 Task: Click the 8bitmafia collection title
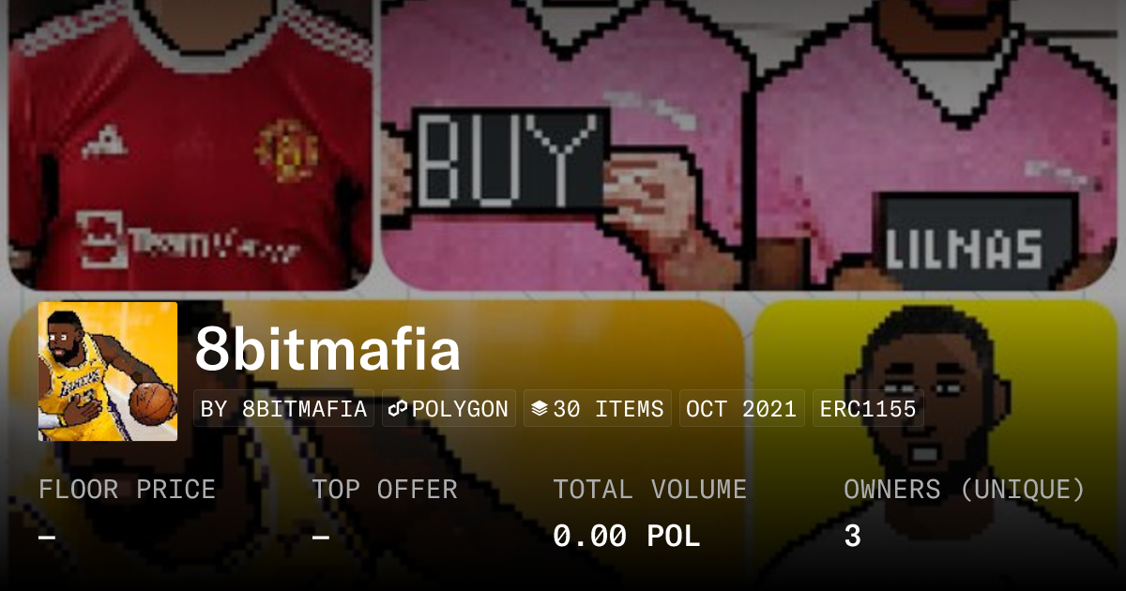click(x=328, y=350)
